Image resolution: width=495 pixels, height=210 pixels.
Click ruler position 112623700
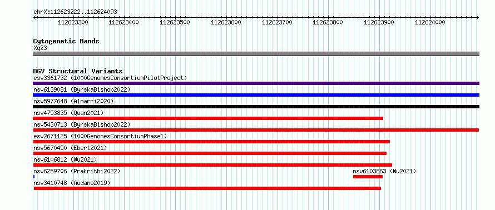(x=277, y=22)
